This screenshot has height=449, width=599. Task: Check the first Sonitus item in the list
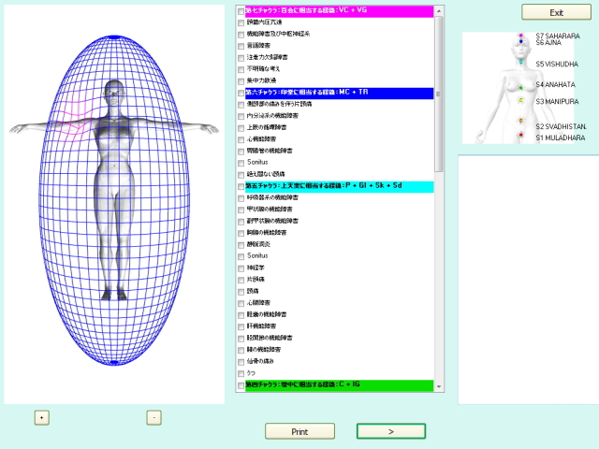click(241, 162)
